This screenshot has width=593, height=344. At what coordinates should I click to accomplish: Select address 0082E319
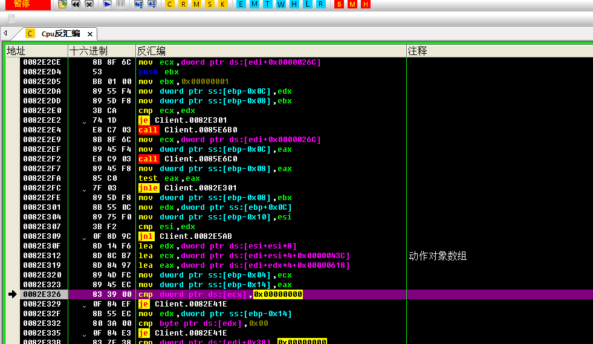[x=42, y=265]
